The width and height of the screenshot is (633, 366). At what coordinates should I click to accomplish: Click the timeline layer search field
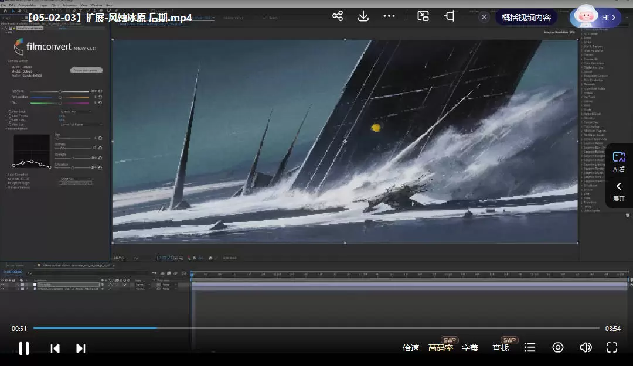click(x=87, y=273)
